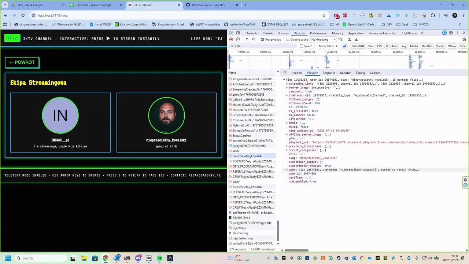Click nieprzecietny_kowalski profile photo

click(x=167, y=115)
